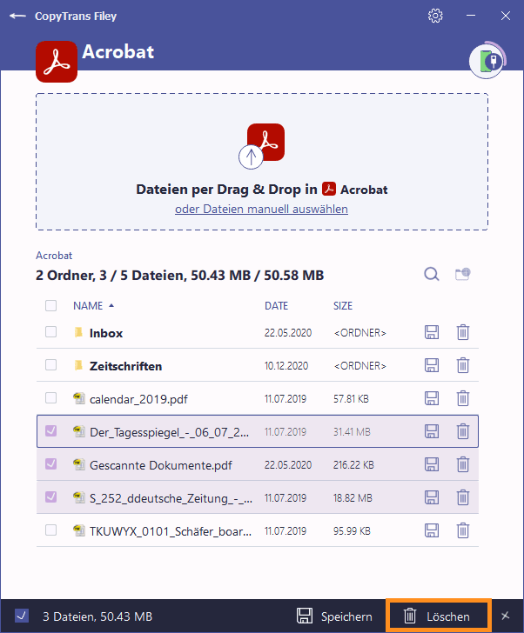Go back using the arrow icon

point(17,17)
